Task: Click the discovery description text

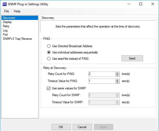Action: pos(98,26)
